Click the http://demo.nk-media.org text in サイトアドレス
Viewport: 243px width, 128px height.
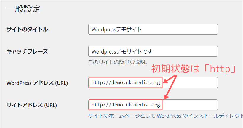126,105
